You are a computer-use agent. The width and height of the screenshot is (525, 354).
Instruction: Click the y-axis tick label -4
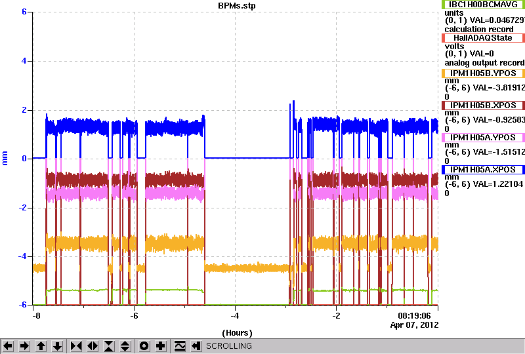[22, 256]
